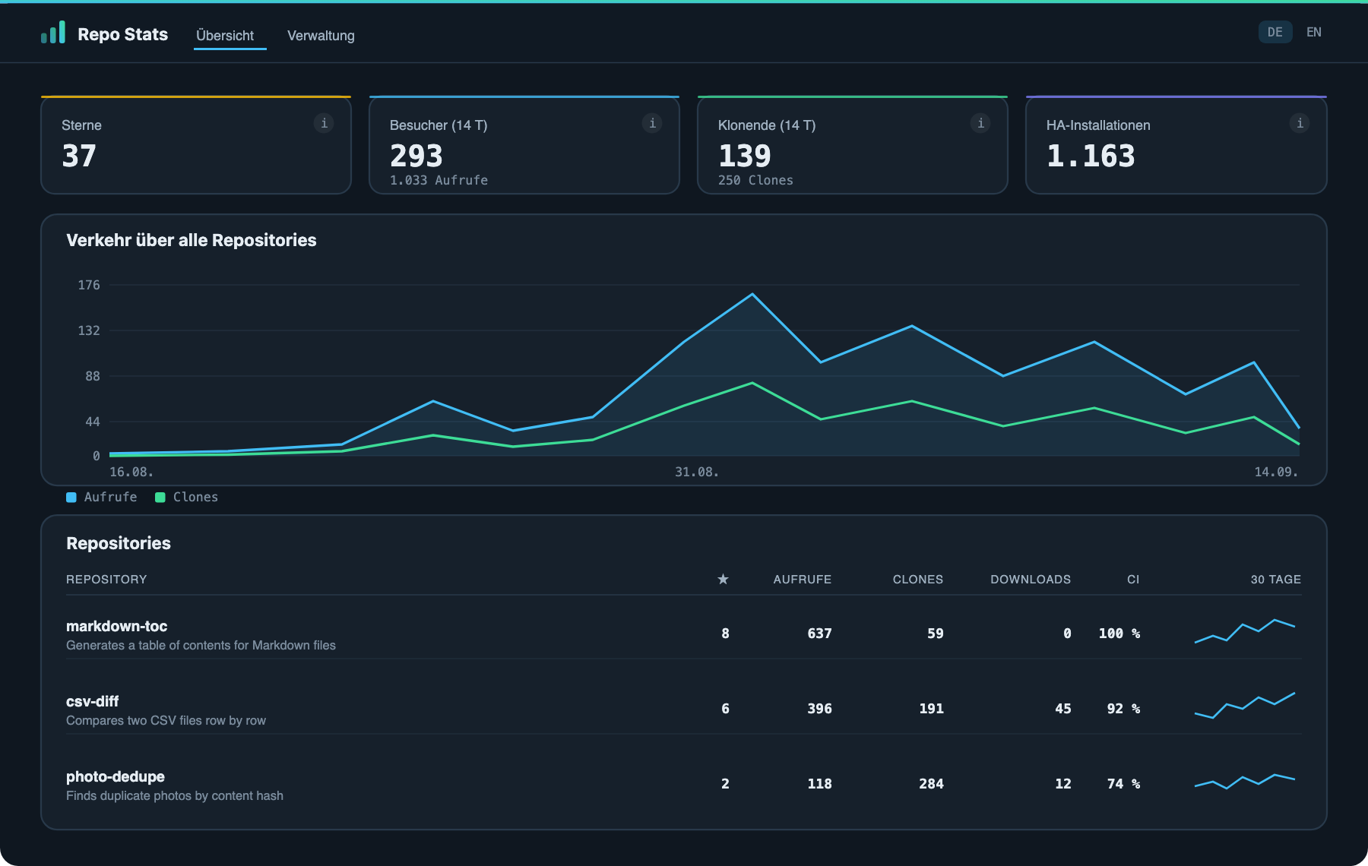Click the 30 TAGE column header
This screenshot has height=866, width=1368.
(1275, 579)
